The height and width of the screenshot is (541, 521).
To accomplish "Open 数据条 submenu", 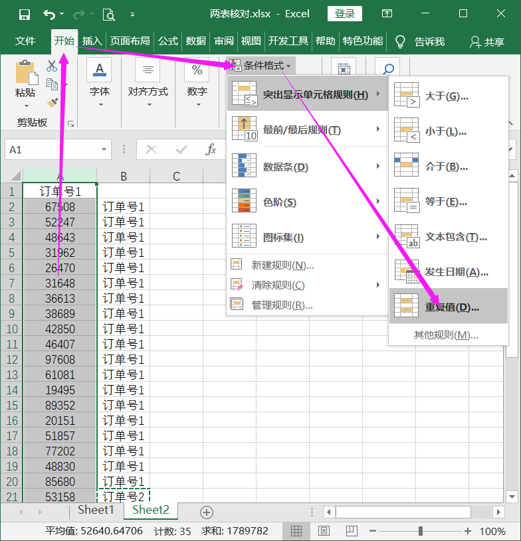I will tap(308, 167).
